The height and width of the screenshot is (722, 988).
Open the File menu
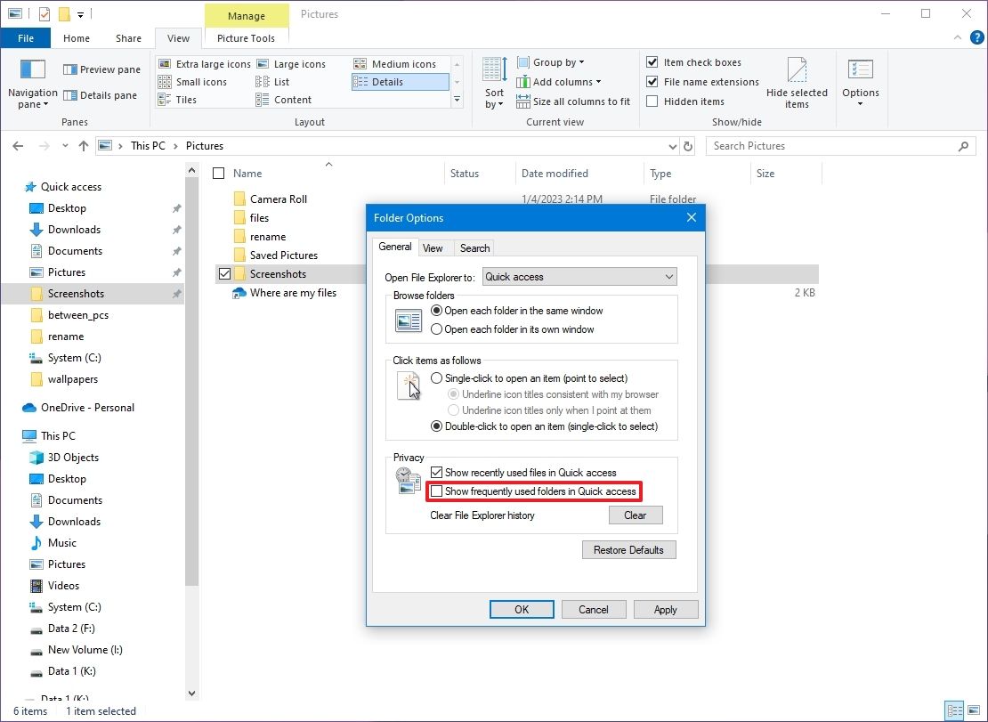(x=26, y=38)
